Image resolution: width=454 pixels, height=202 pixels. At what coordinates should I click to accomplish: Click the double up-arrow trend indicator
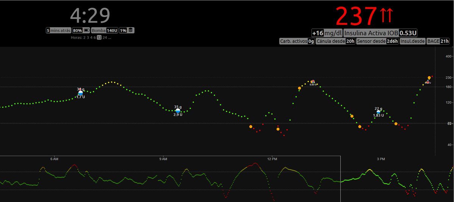[387, 16]
